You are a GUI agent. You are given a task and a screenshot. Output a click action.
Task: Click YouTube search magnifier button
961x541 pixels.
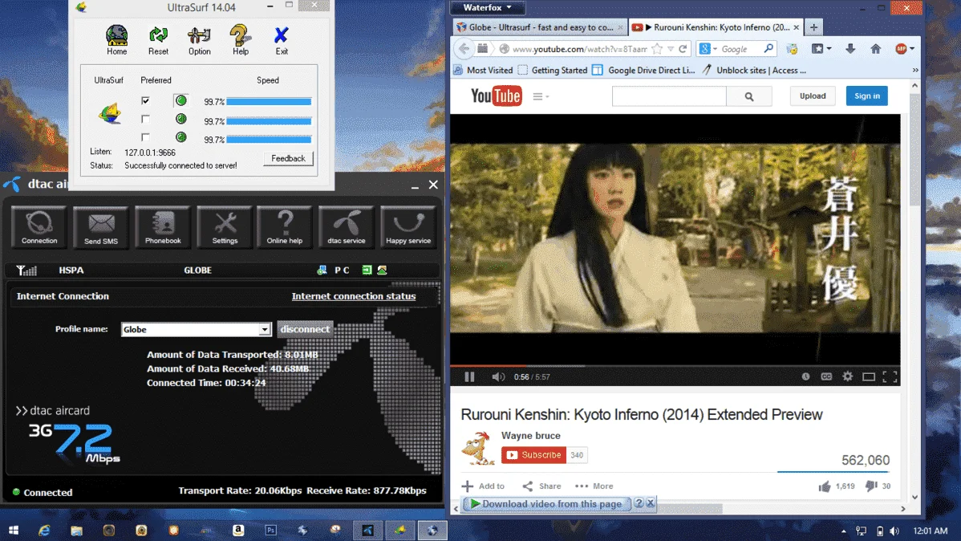tap(749, 96)
